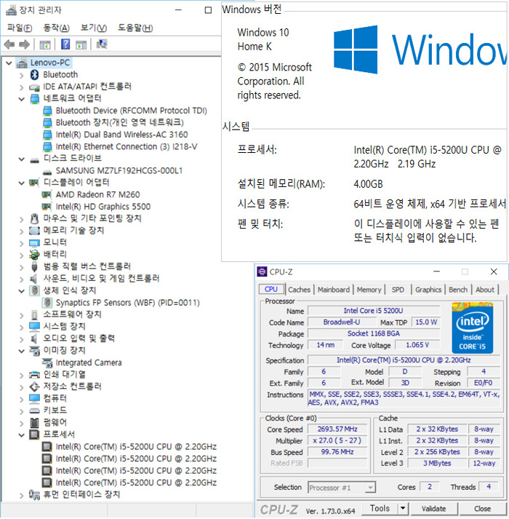The width and height of the screenshot is (509, 519).
Task: Click the Validate button in CPU-Z
Action: pyautogui.click(x=433, y=508)
